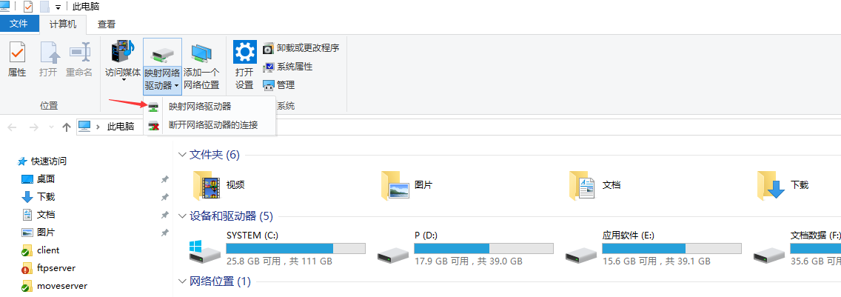Select ftpserver in Quick access sidebar

56,268
